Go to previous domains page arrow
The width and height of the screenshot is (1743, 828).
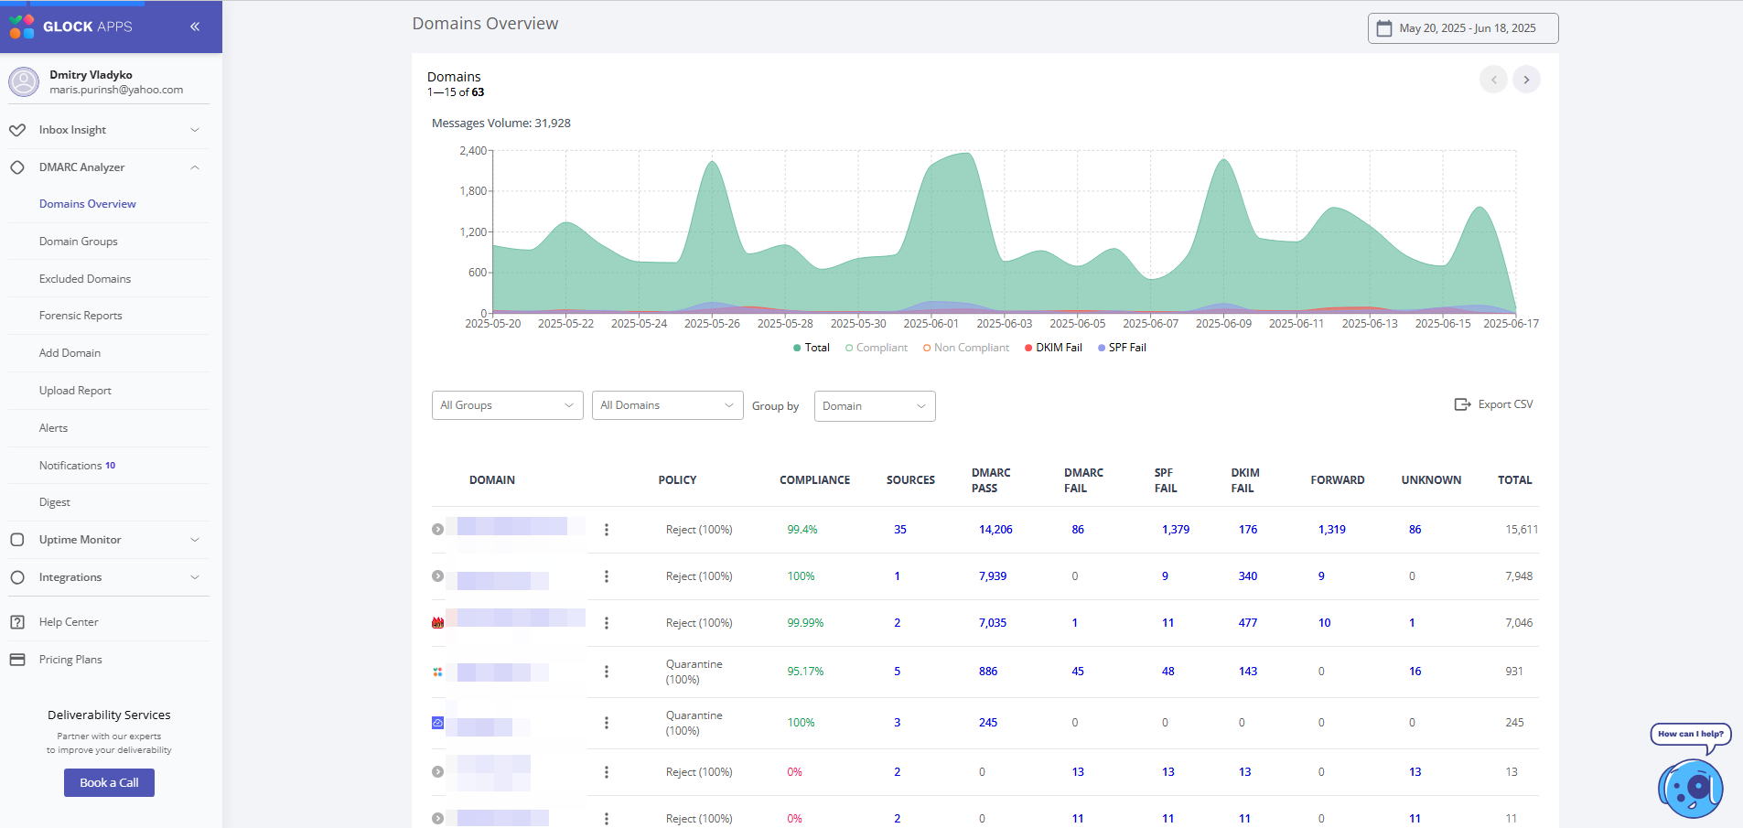[1493, 80]
